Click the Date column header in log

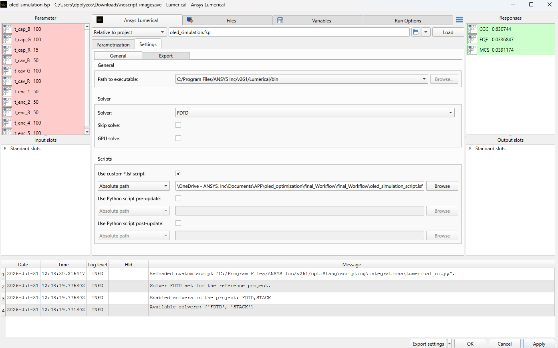coord(23,264)
